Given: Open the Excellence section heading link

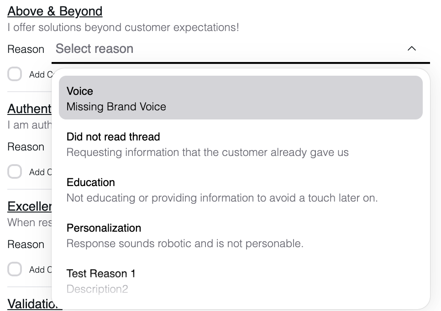Looking at the screenshot, I should [x=29, y=207].
